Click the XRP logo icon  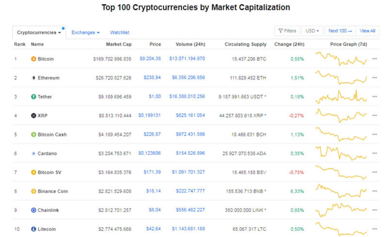pos(33,115)
